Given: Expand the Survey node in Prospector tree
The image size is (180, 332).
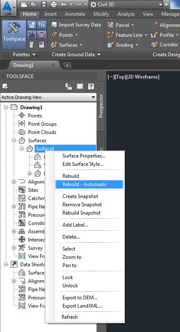Looking at the screenshot, I should click(x=14, y=248).
